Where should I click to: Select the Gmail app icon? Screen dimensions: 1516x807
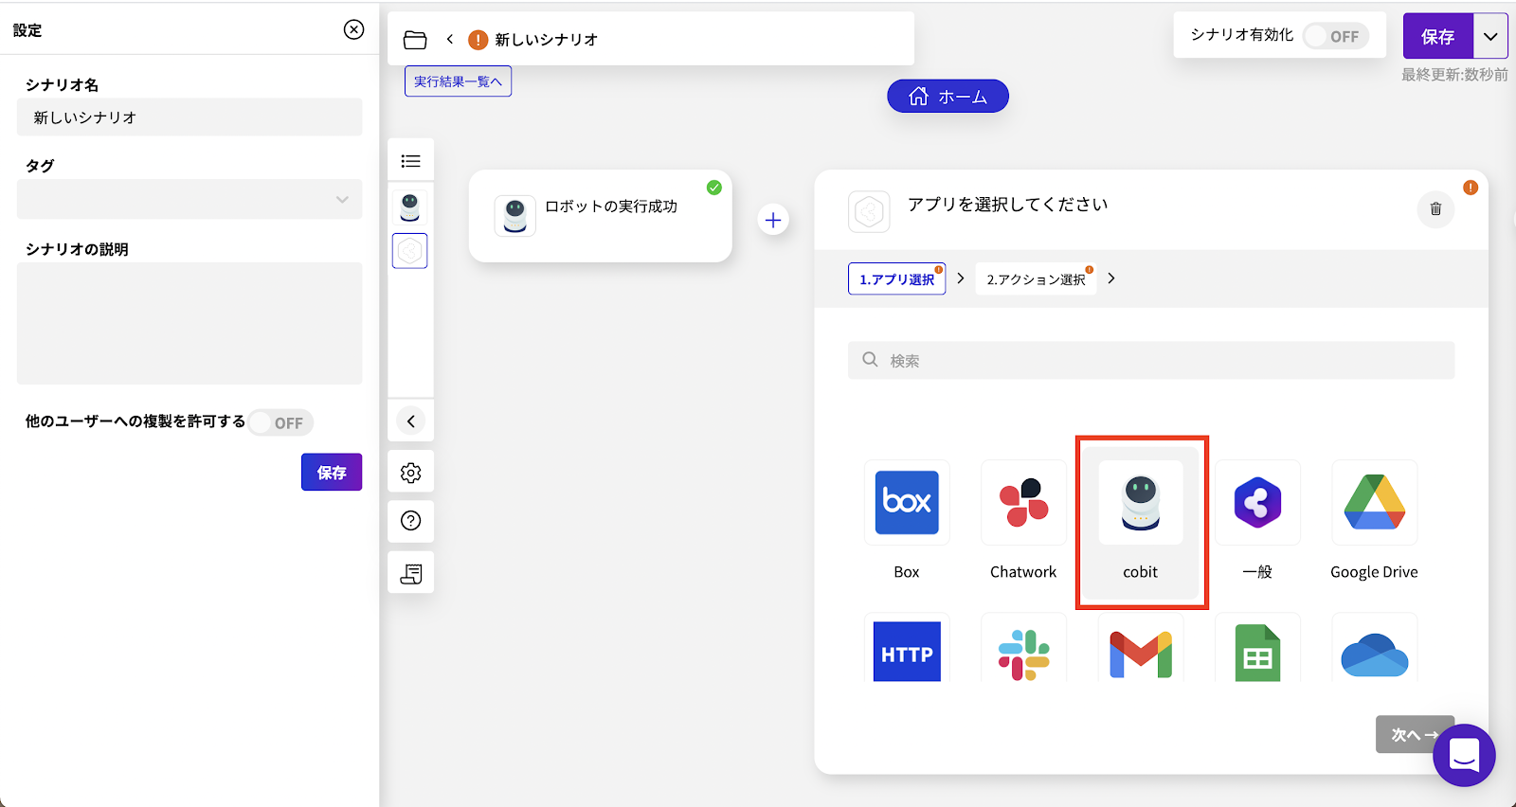(1141, 651)
